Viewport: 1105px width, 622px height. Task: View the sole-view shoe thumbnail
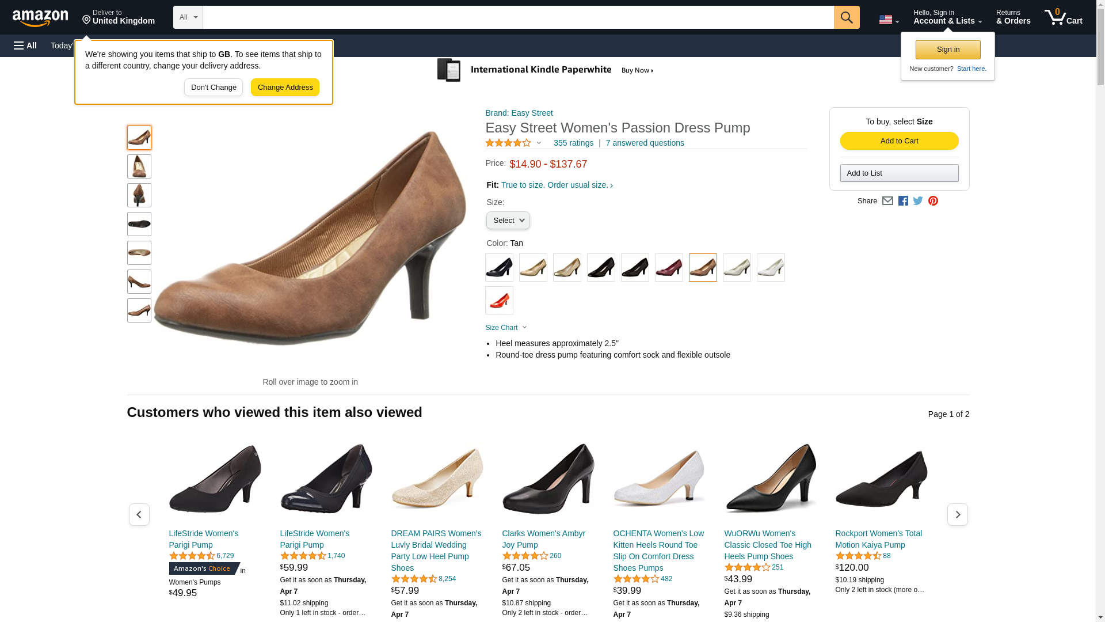[x=139, y=224]
